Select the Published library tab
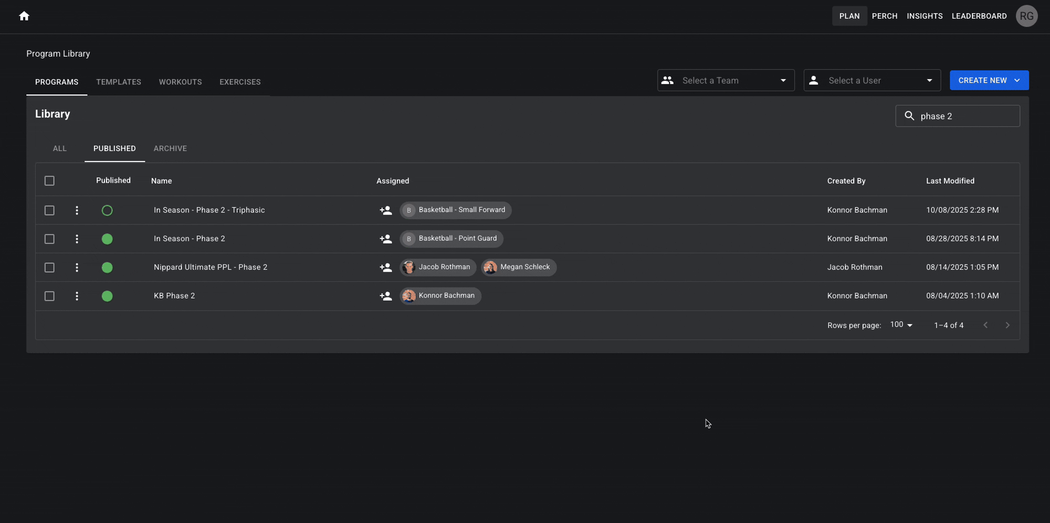This screenshot has width=1050, height=523. tap(114, 148)
